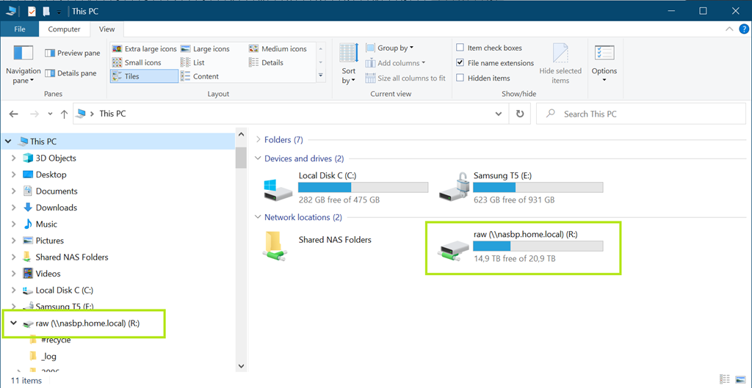Open the Group by dropdown
This screenshot has height=388, width=752.
coord(394,48)
